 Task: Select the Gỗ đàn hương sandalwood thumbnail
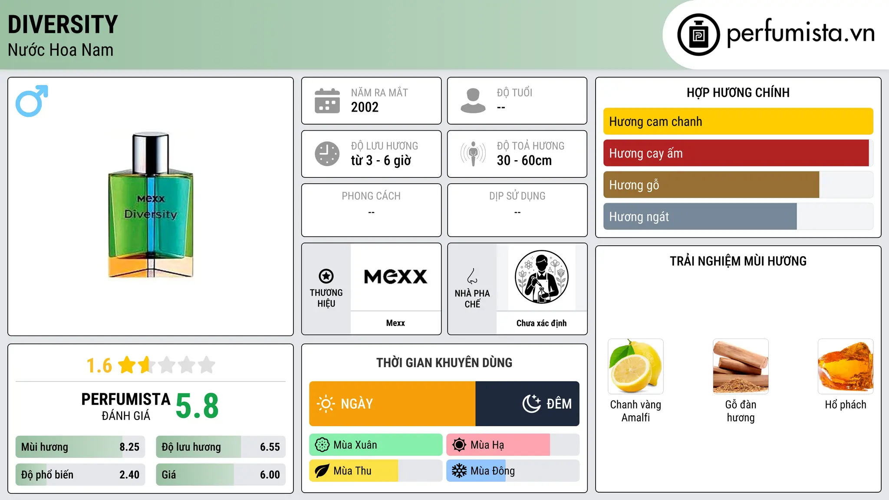pos(741,366)
